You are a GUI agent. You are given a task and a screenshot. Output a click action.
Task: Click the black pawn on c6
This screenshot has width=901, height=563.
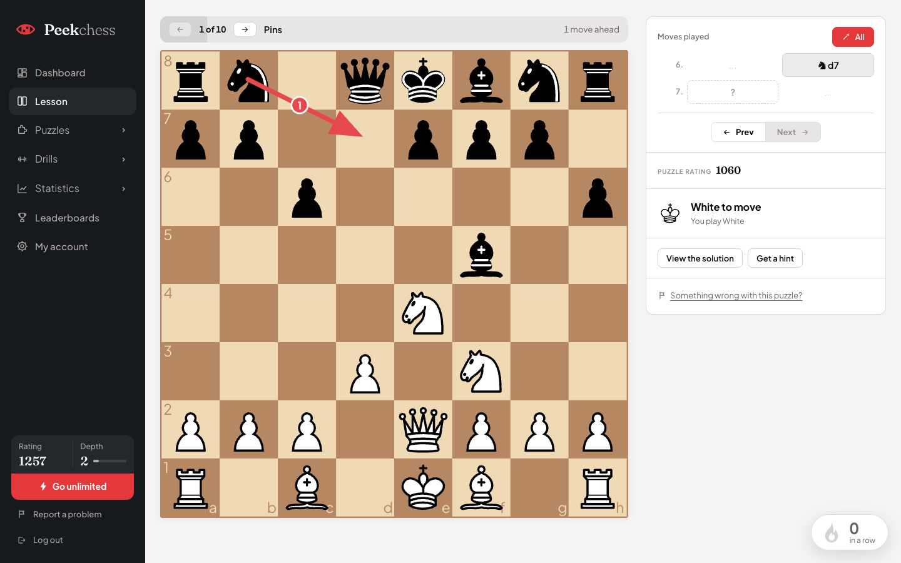pyautogui.click(x=307, y=197)
